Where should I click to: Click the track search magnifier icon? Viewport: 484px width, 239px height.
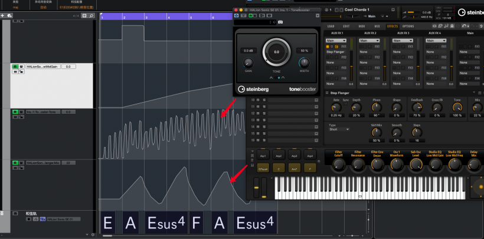91,15
